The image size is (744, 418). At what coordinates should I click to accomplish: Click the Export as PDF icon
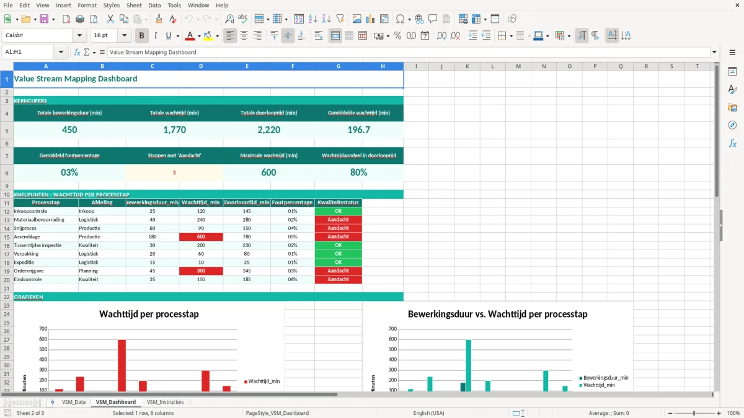coord(66,19)
